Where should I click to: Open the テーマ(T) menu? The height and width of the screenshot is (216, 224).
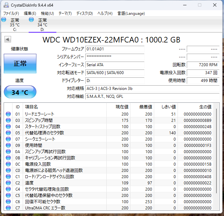coord(65,13)
